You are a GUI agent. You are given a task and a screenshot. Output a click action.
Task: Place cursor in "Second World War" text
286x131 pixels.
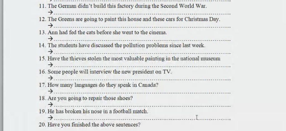183,6
